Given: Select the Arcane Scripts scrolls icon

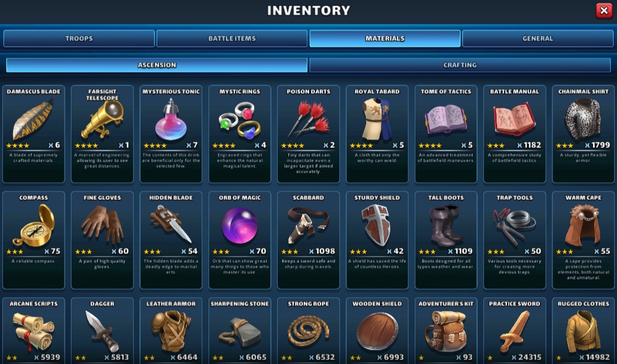Looking at the screenshot, I should pyautogui.click(x=34, y=331).
